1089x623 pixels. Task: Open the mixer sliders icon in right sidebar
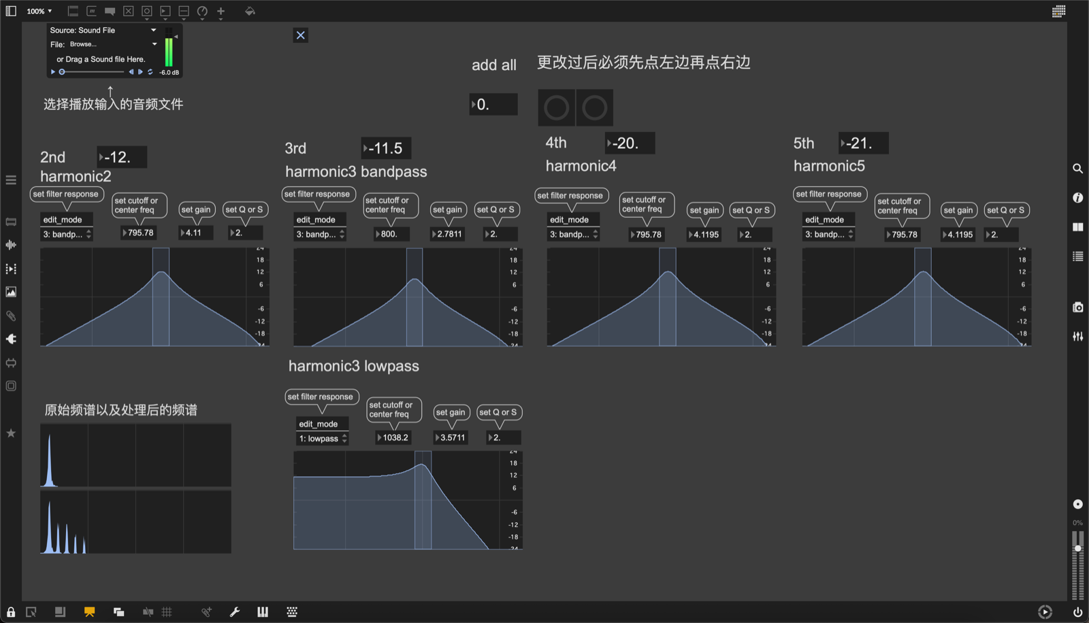[x=1077, y=337]
